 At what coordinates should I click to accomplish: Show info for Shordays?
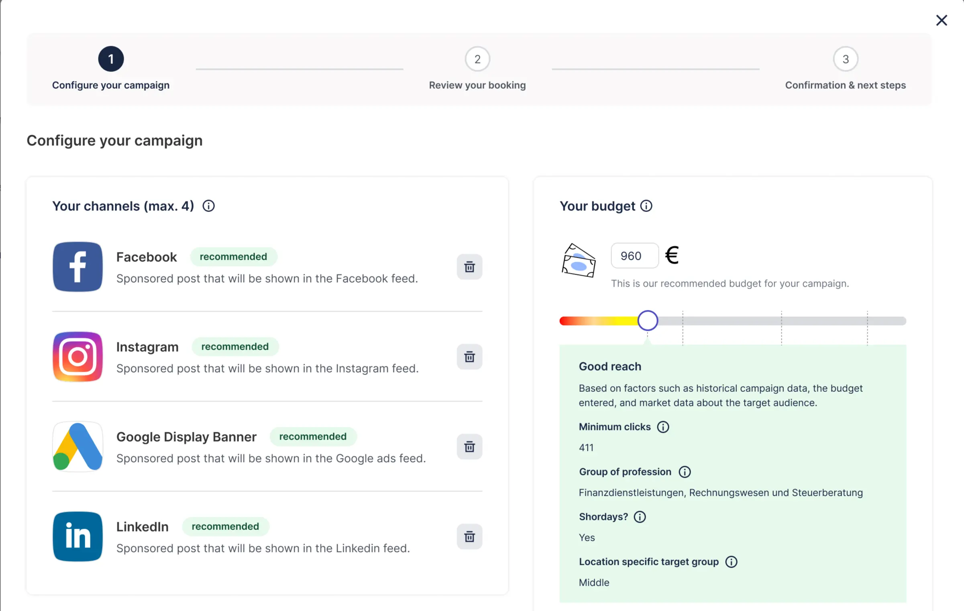tap(640, 517)
